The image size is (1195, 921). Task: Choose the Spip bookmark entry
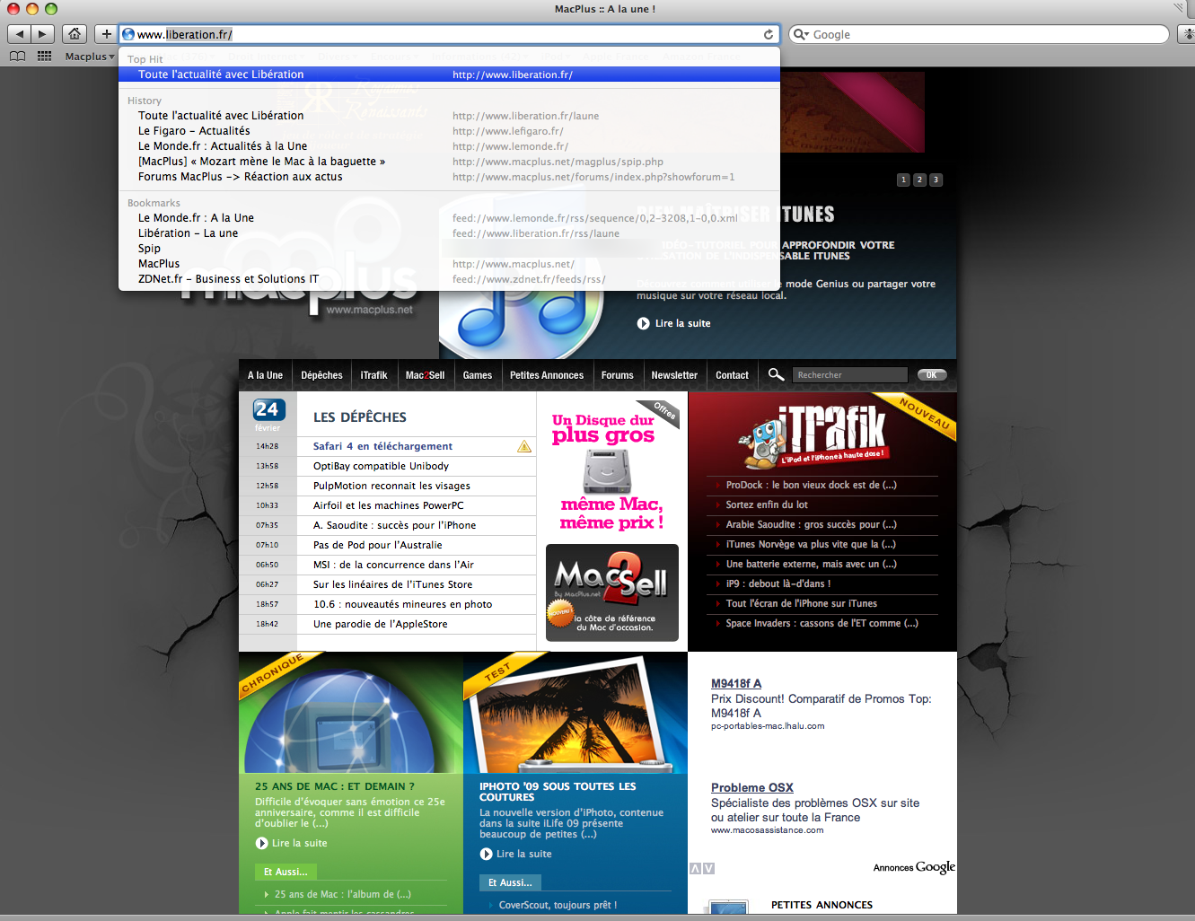[449, 249]
